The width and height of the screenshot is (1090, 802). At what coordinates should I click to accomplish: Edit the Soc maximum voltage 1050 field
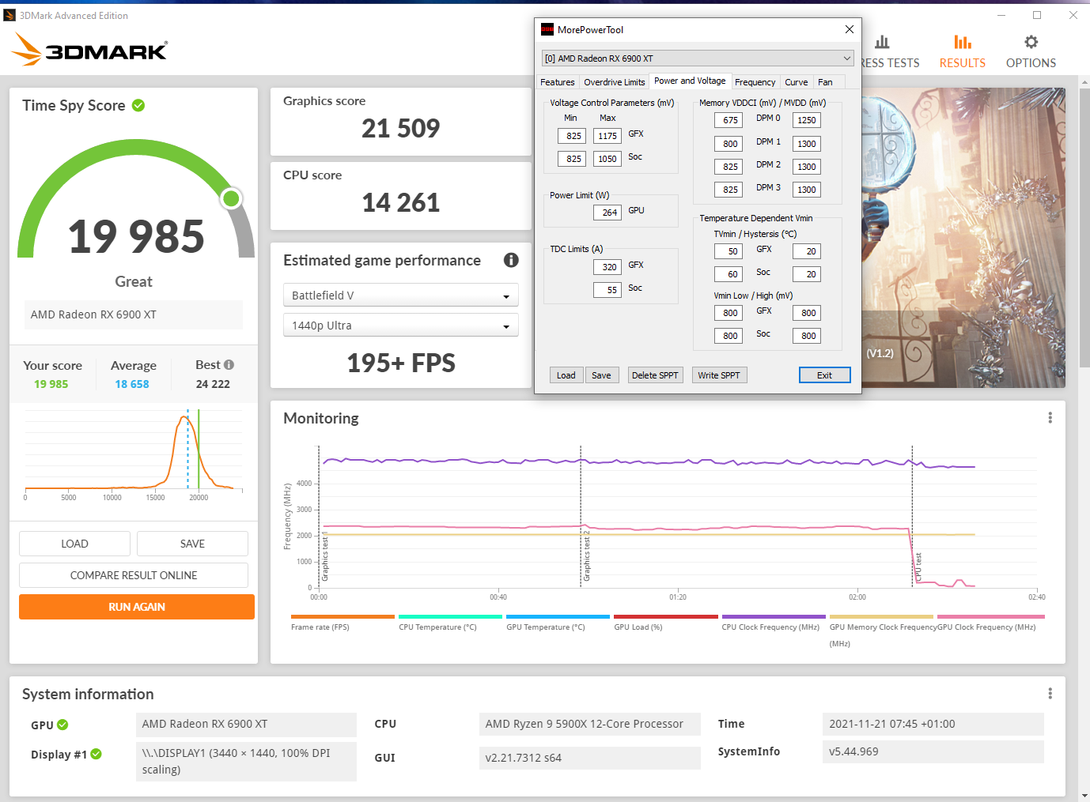607,159
